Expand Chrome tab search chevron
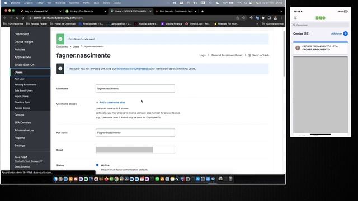Viewport: 358px width, 201px height. (281, 11)
